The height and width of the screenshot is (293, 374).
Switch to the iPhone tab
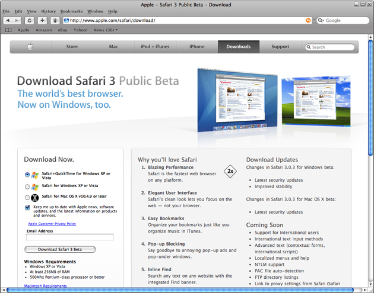[x=197, y=47]
